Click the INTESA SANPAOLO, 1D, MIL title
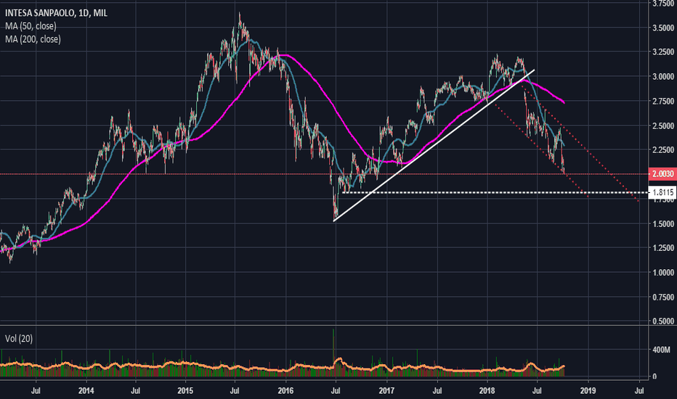 56,13
